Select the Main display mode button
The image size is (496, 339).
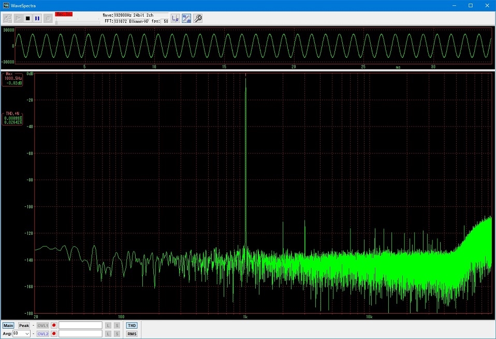pos(8,326)
